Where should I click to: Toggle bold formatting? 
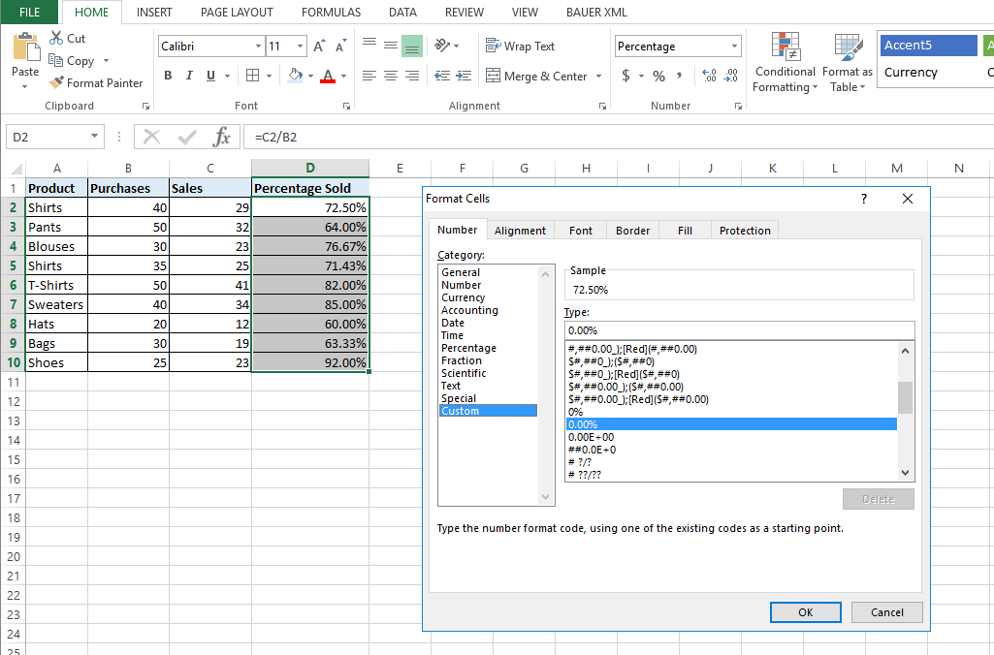[167, 74]
